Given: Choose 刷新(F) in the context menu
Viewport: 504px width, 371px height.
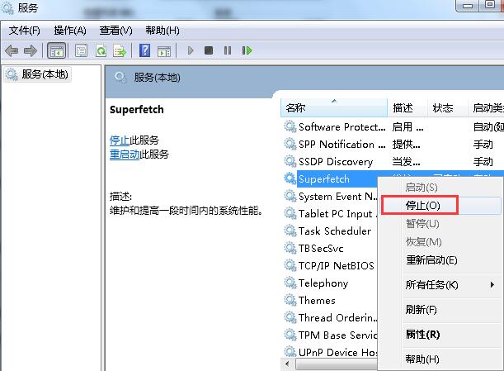Looking at the screenshot, I should [x=421, y=310].
